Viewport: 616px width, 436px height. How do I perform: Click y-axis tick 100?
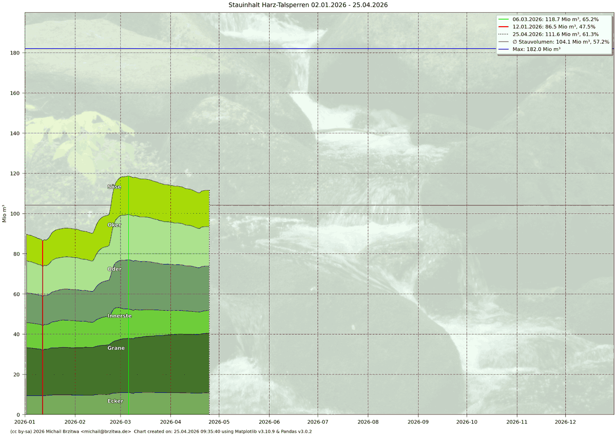15,214
